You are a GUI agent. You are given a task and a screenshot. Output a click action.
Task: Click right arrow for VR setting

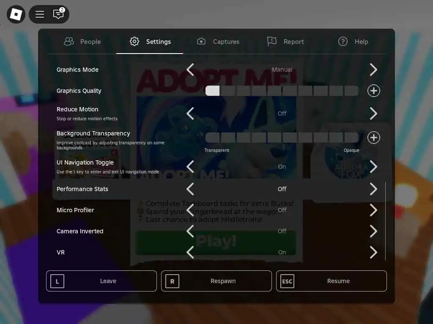(373, 252)
